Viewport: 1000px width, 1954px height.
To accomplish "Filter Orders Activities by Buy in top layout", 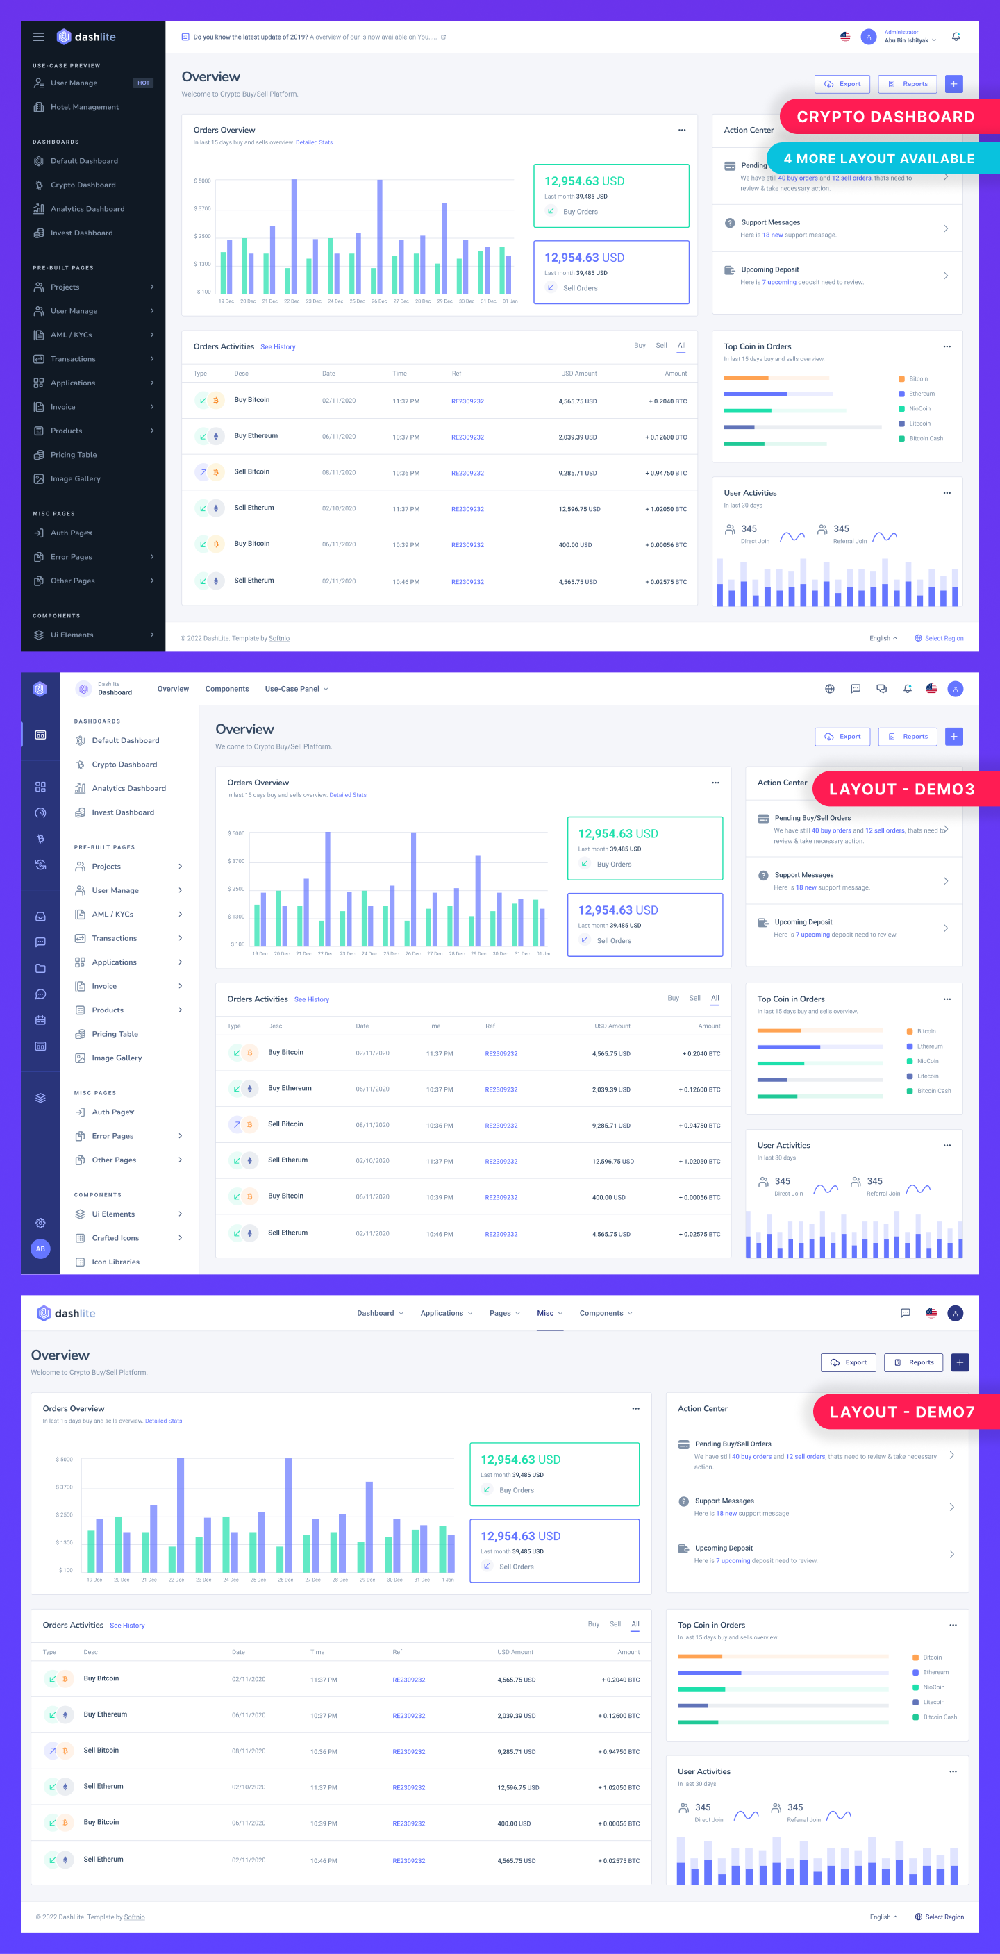I will click(640, 346).
